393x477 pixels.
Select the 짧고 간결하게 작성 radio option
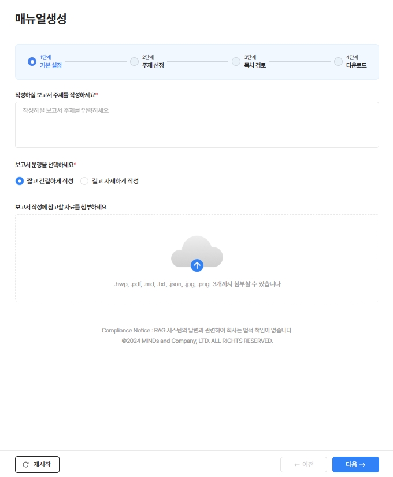coord(20,181)
